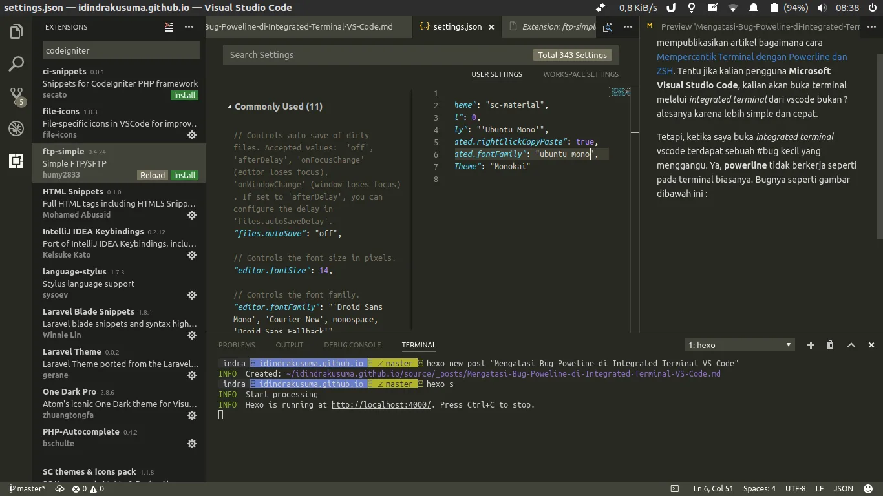Open the Search view in the activity bar
883x496 pixels.
16,63
